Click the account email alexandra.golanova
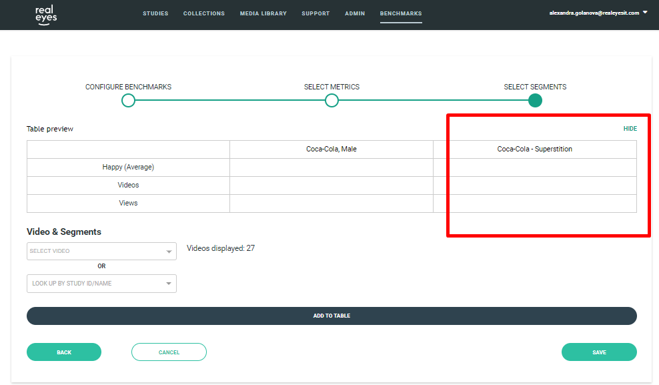 594,13
